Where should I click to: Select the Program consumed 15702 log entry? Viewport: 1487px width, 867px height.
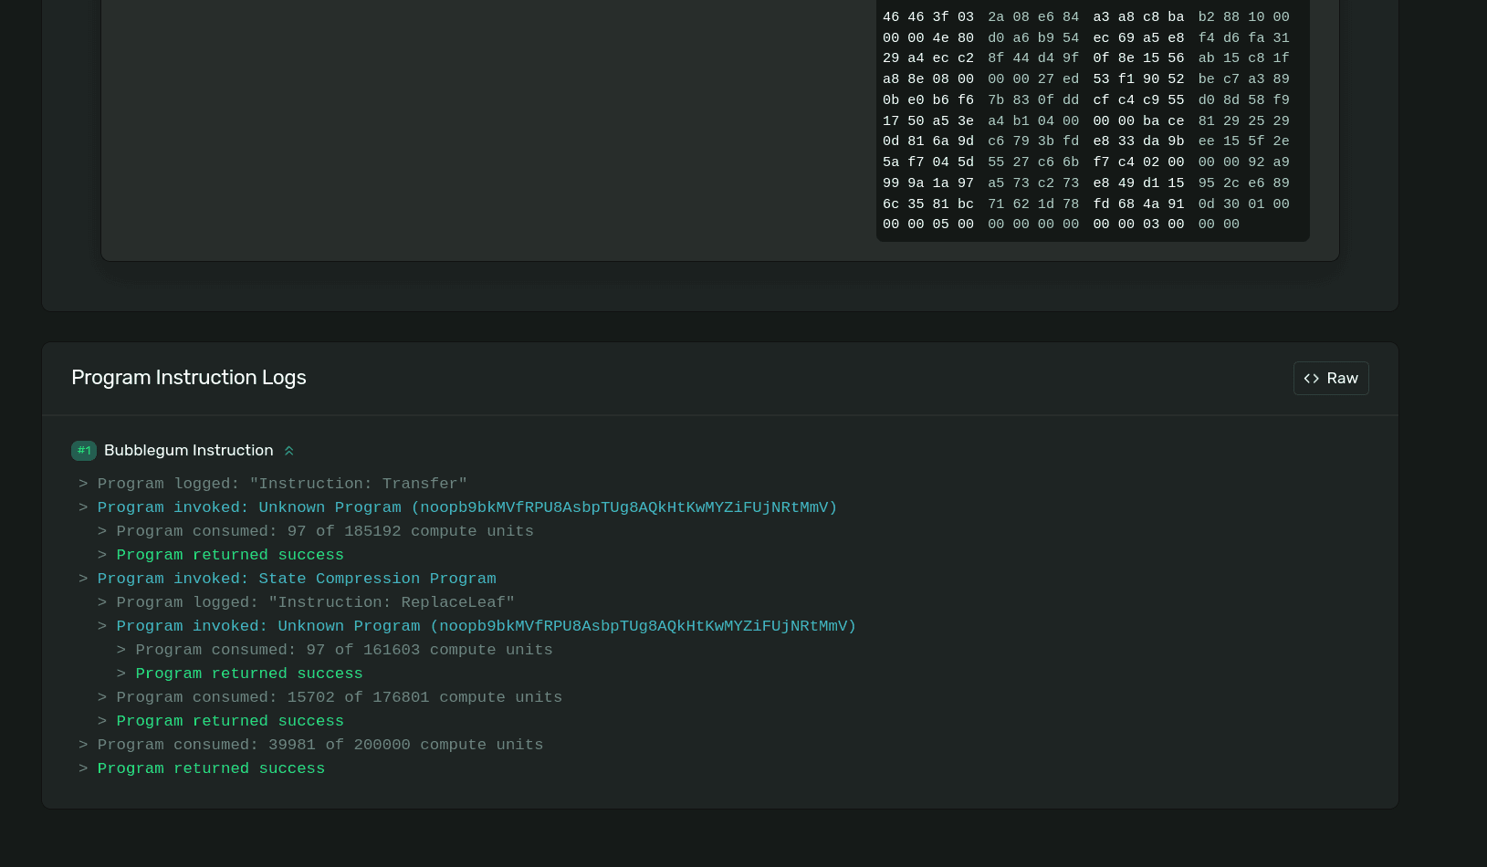coord(330,697)
